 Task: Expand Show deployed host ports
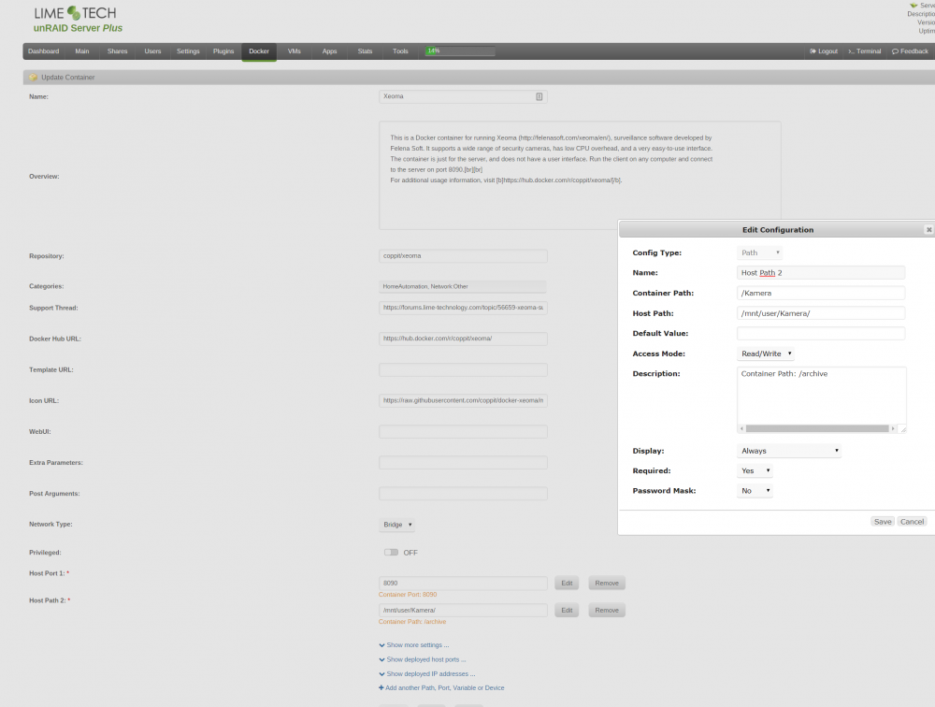click(423, 659)
